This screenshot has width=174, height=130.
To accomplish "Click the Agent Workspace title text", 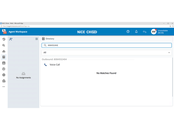I will point(18,32).
